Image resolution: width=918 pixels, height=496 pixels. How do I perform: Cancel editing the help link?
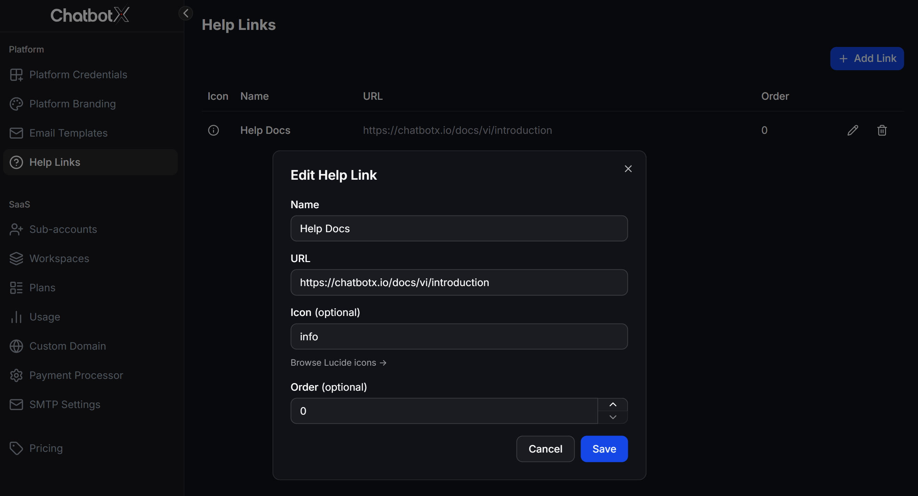545,449
